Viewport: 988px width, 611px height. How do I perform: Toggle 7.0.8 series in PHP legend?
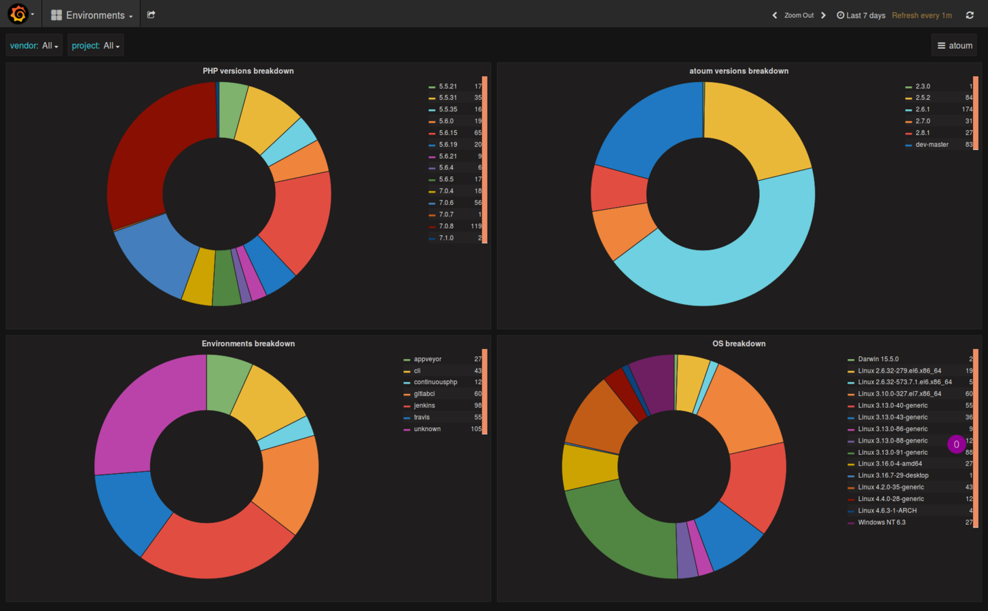coord(446,226)
